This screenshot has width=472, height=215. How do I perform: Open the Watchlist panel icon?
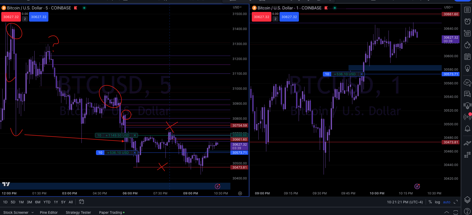467,10
